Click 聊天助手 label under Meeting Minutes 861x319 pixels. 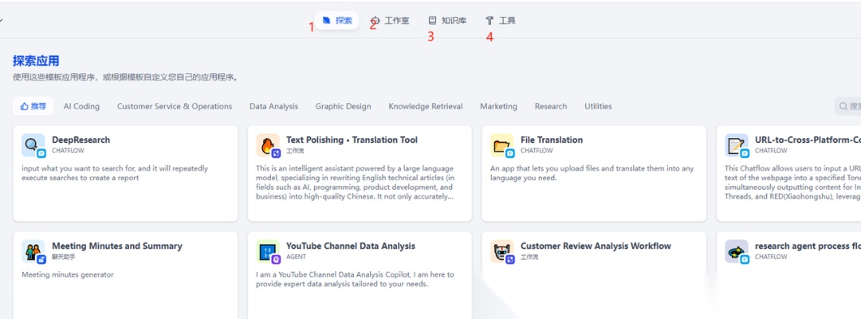pyautogui.click(x=64, y=257)
